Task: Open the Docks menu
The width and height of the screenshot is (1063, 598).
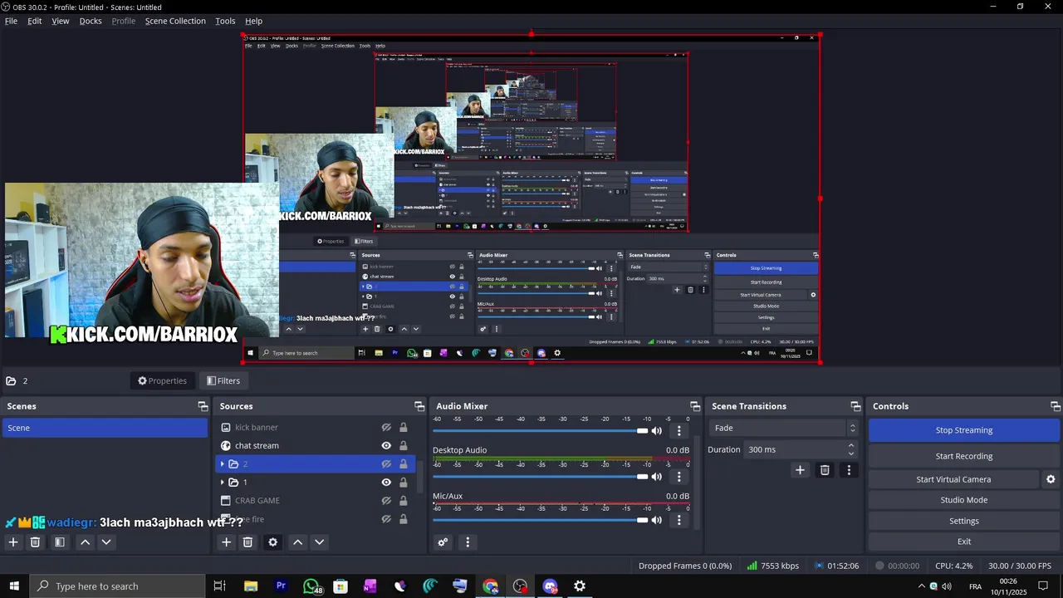Action: [91, 21]
